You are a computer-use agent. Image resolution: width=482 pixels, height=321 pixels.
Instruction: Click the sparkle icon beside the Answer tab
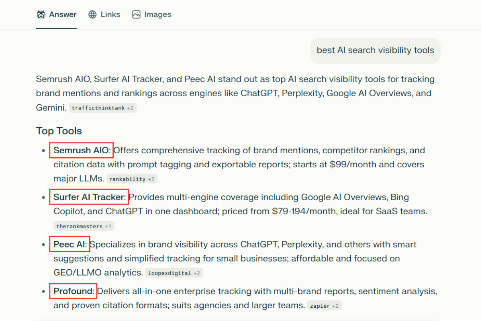click(41, 14)
